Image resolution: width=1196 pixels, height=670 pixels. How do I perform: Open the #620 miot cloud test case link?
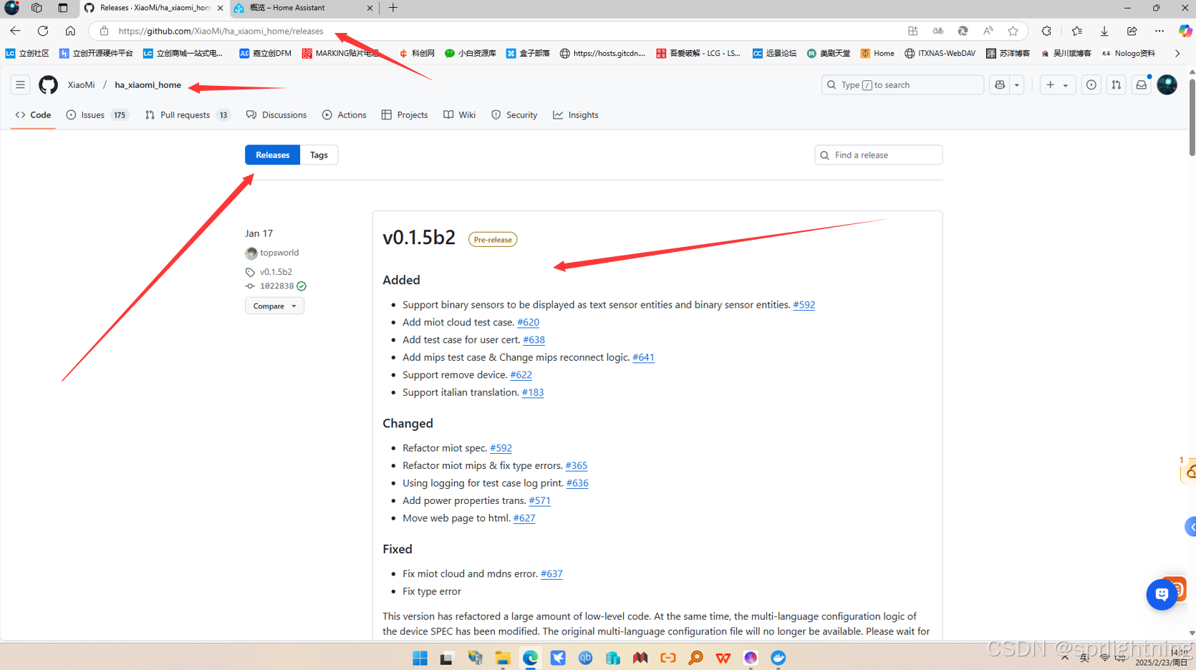click(528, 322)
